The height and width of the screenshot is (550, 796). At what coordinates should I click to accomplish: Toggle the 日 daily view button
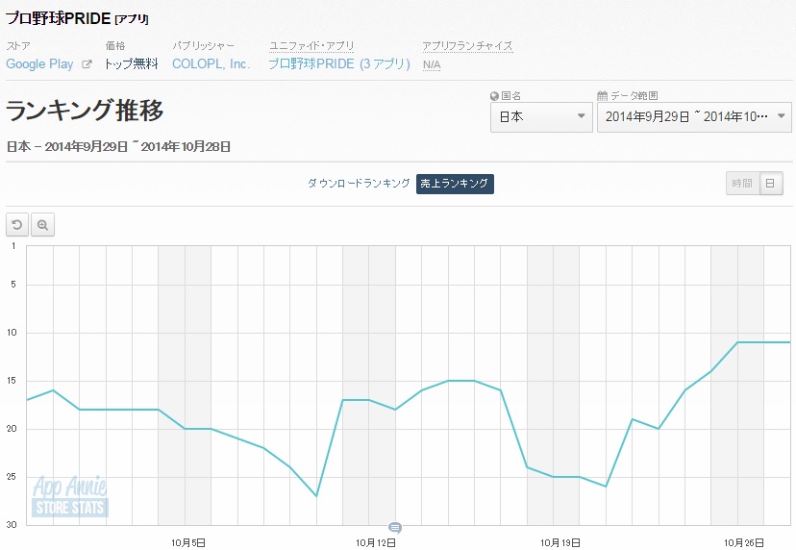771,184
